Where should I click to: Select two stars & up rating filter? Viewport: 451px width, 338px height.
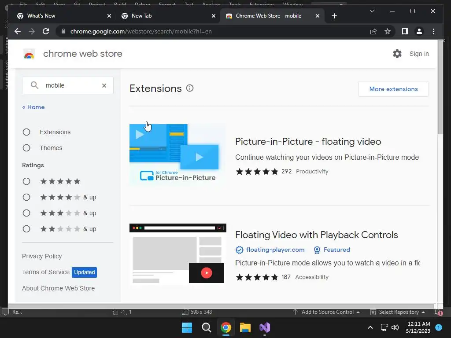point(26,229)
